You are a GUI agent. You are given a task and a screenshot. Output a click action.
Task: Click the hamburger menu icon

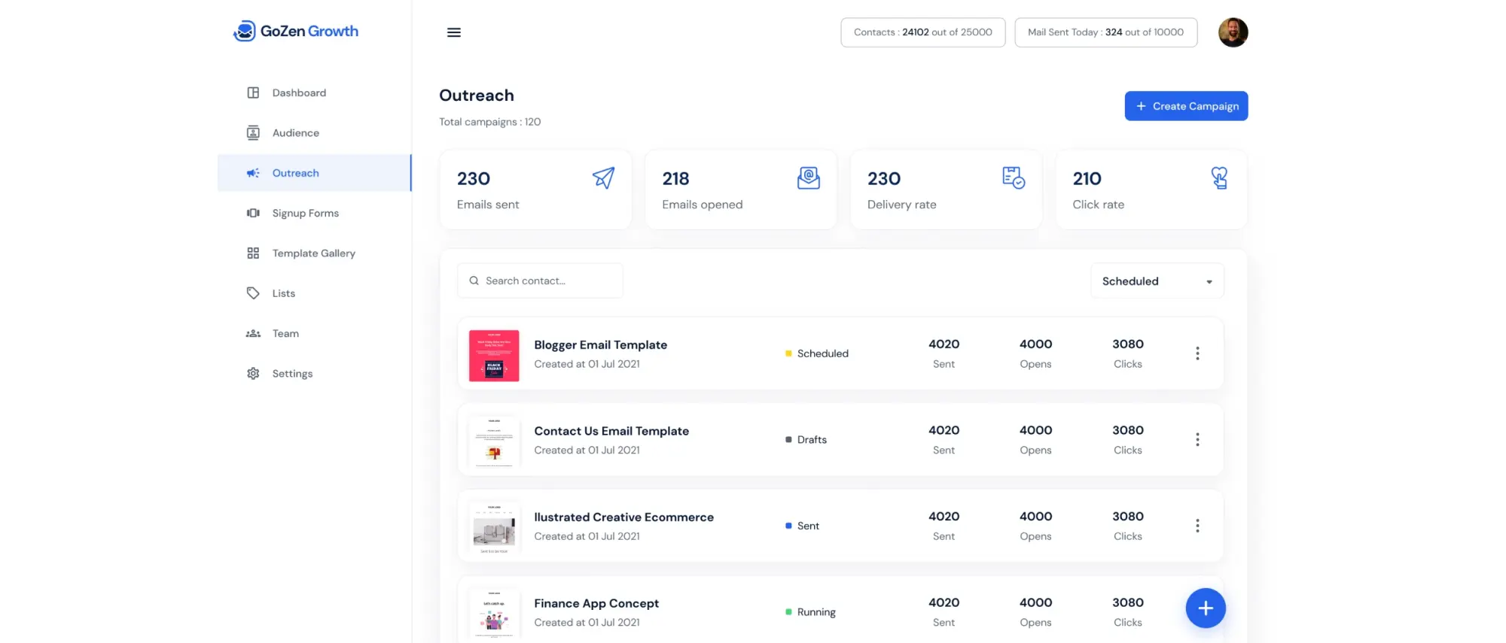(453, 32)
